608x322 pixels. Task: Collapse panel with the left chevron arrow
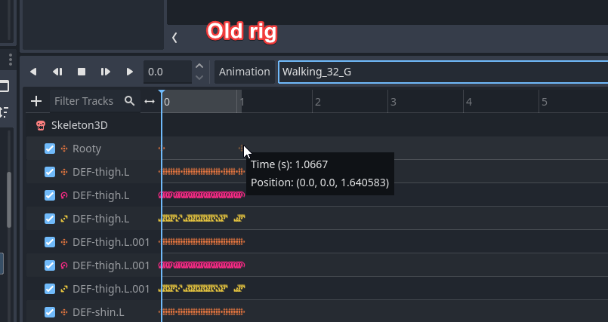(174, 37)
